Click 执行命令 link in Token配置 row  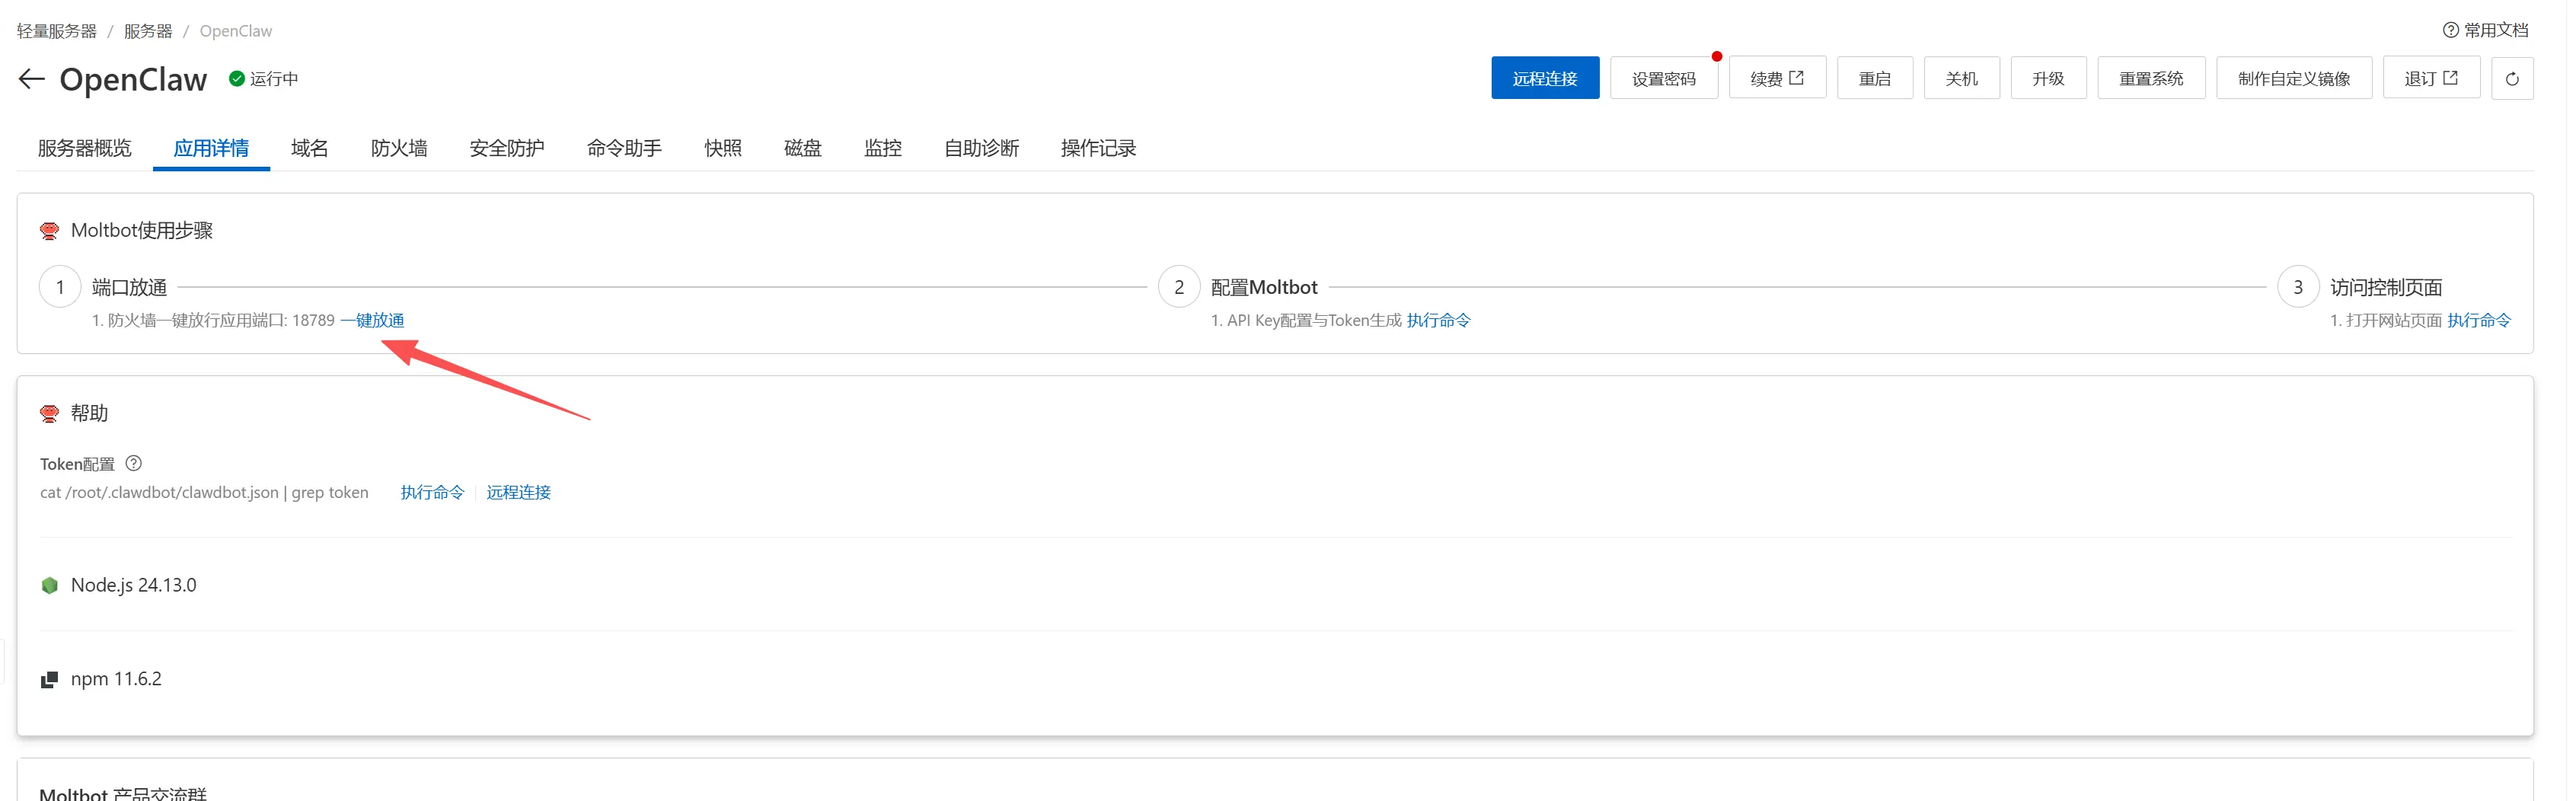click(432, 492)
